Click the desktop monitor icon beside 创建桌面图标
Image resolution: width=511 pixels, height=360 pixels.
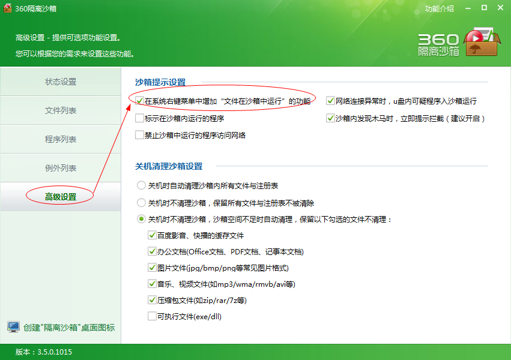[x=13, y=327]
